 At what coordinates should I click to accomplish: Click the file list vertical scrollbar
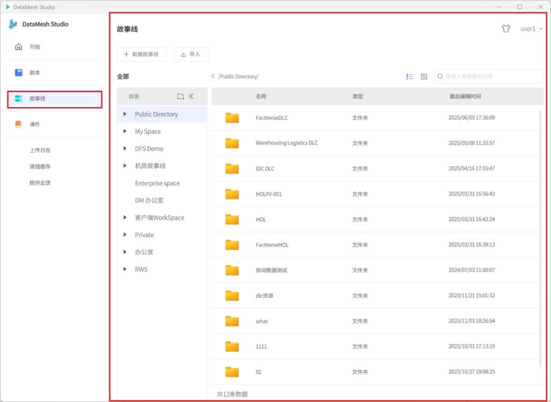541,236
